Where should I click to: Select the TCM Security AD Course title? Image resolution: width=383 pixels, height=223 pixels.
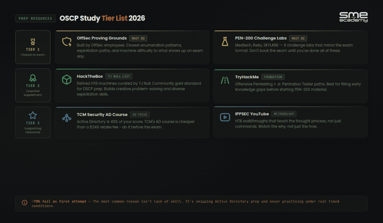point(102,114)
